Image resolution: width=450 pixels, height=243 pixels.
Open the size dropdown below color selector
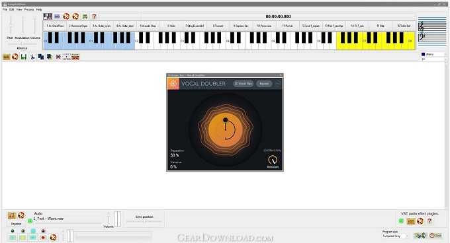[x=433, y=59]
